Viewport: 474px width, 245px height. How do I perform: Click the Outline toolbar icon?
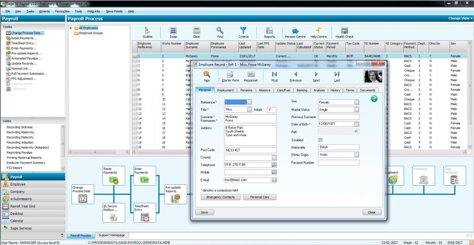(x=147, y=33)
